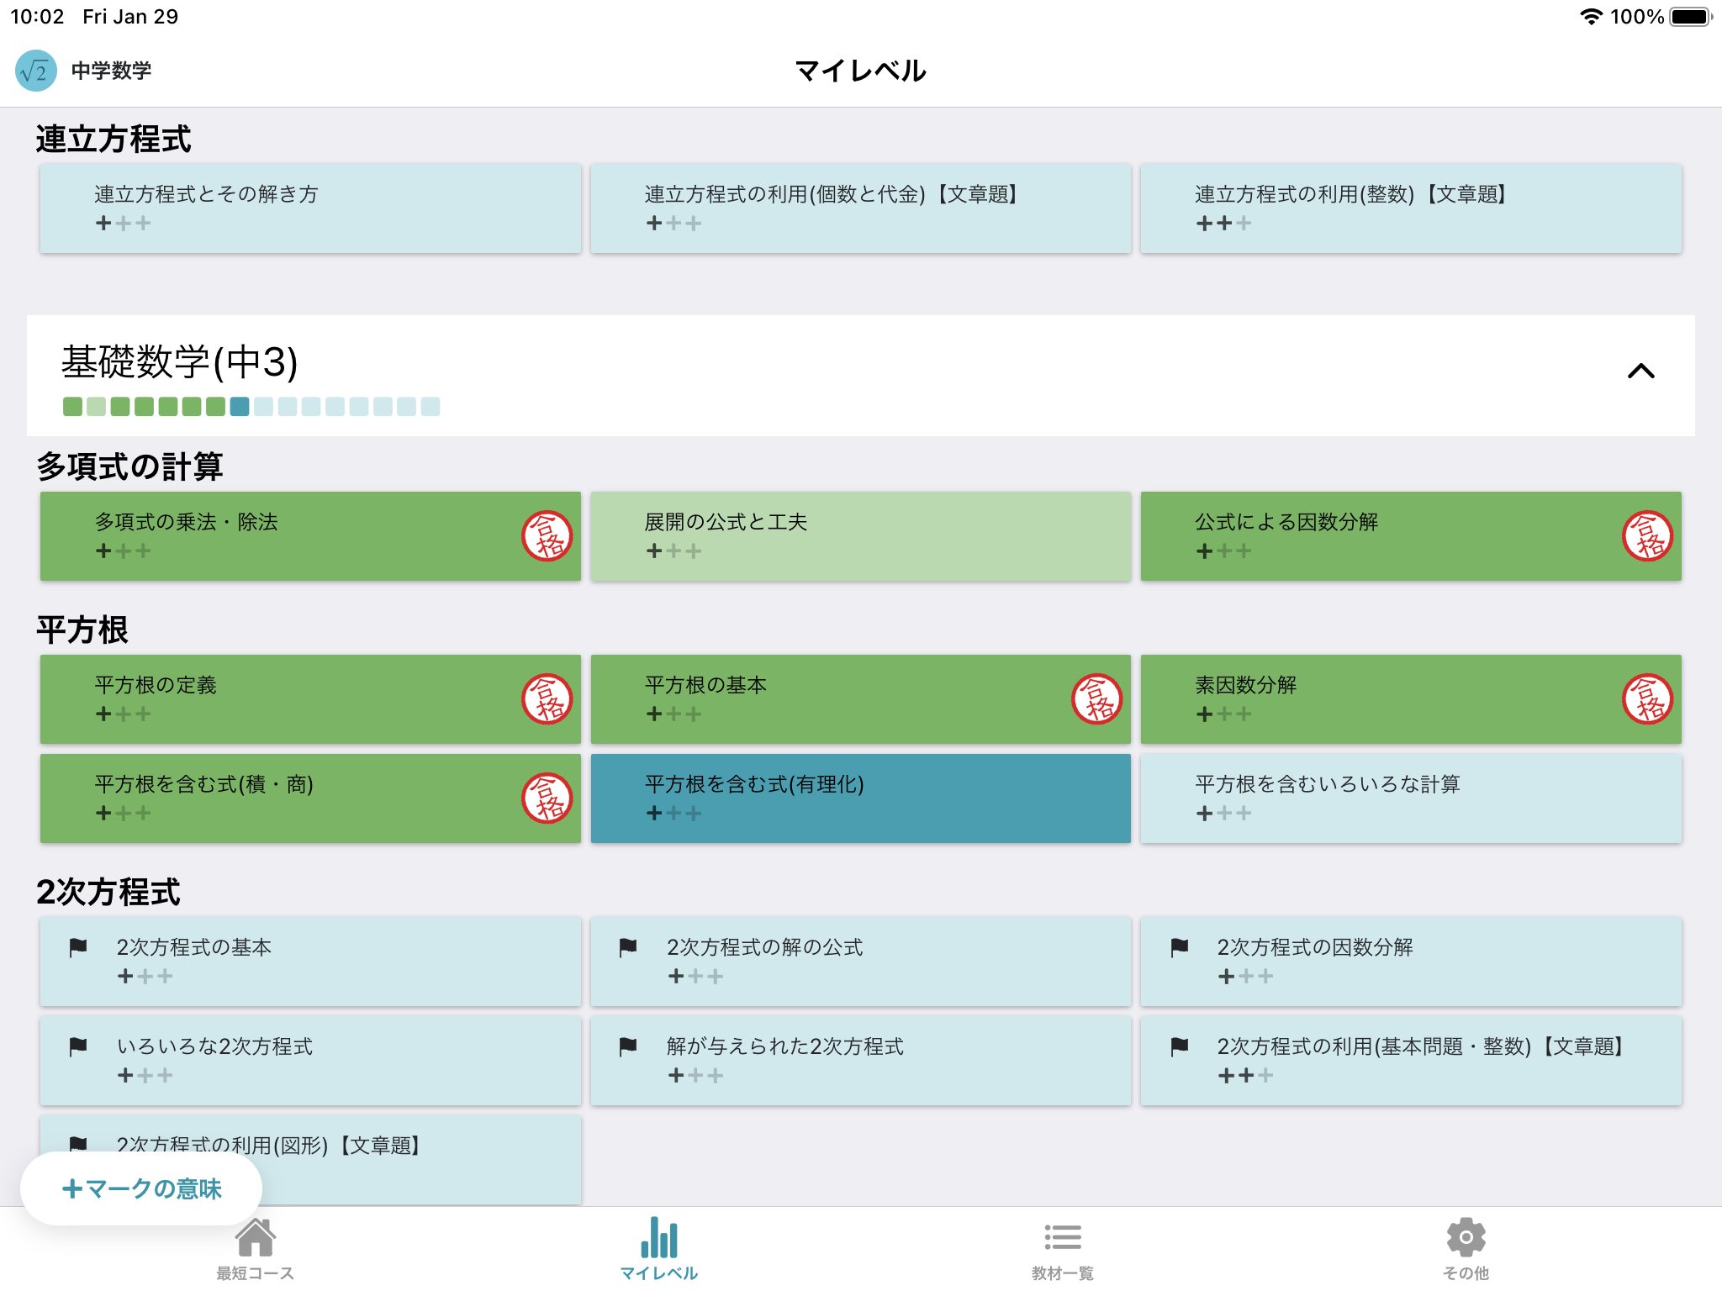Tap flag icon on 解が与えられた2次方程式
Image resolution: width=1722 pixels, height=1291 pixels.
[x=628, y=1046]
